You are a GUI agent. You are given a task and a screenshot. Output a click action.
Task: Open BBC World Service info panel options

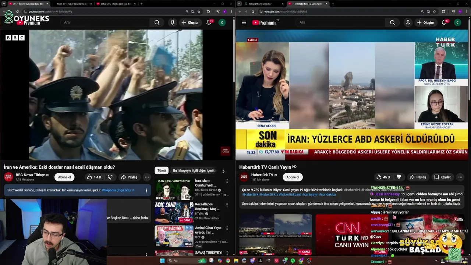146,190
